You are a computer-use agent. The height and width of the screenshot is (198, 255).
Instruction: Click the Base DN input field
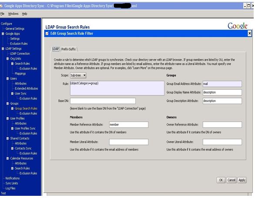click(103, 101)
